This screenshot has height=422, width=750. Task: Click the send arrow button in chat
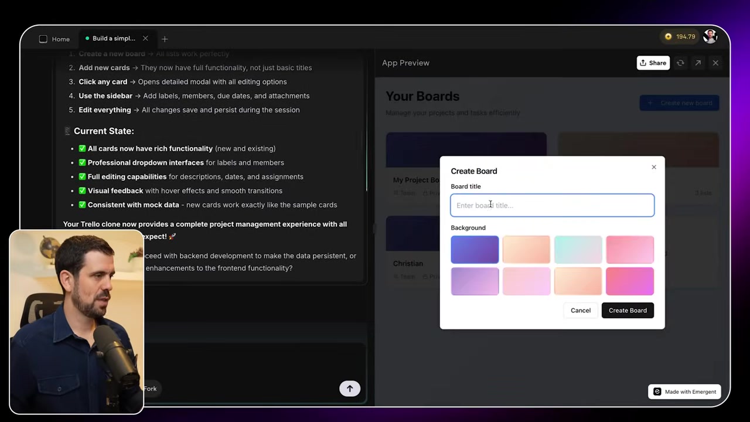coord(350,388)
